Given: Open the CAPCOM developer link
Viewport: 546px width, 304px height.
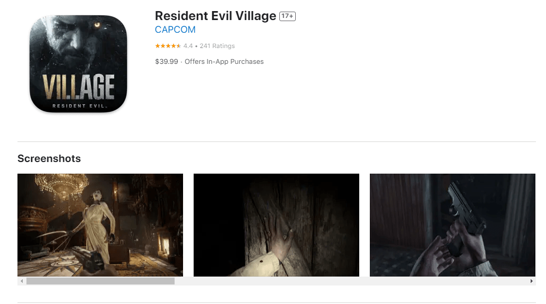Looking at the screenshot, I should (x=175, y=30).
